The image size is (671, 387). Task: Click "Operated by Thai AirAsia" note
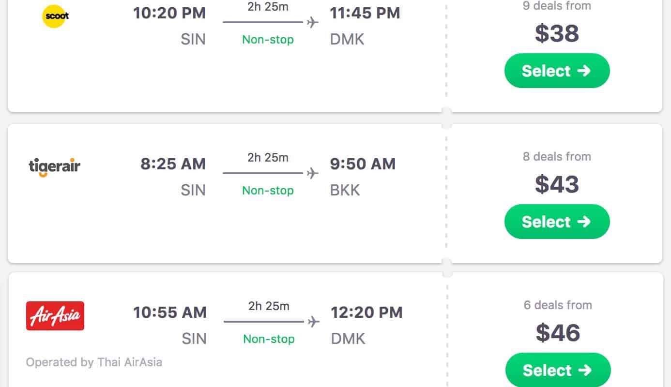(94, 362)
